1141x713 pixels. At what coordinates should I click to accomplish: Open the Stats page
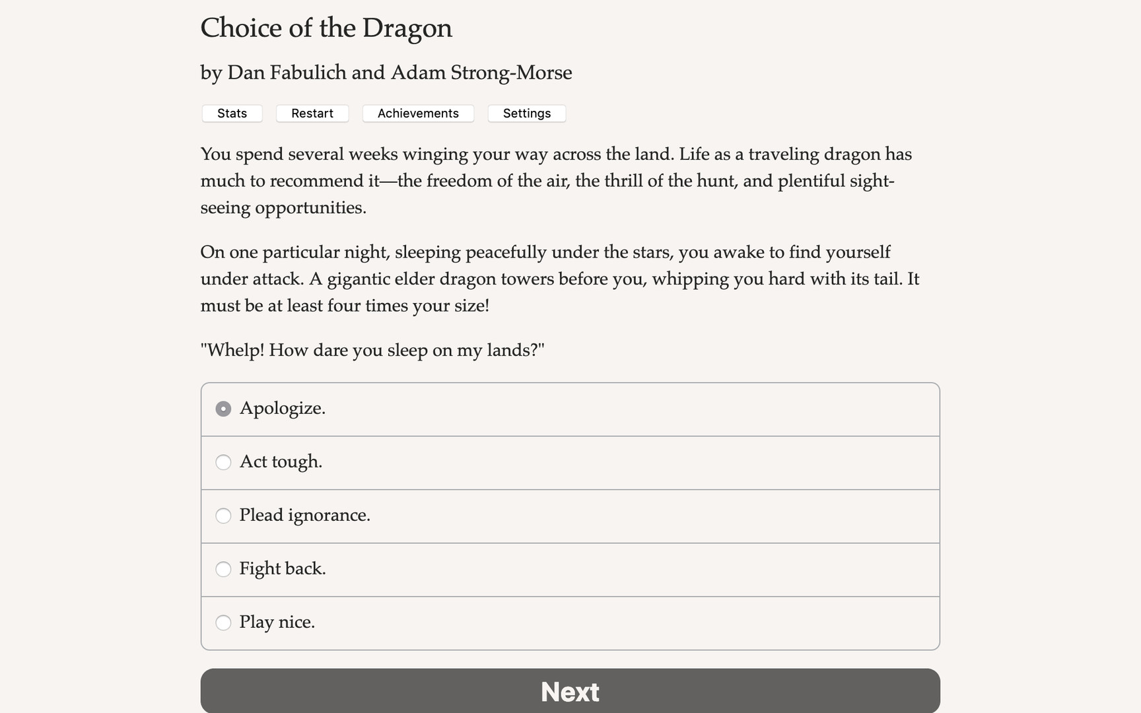[231, 113]
